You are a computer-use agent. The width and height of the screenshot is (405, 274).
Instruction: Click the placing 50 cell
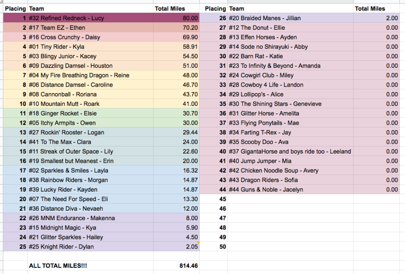click(214, 247)
